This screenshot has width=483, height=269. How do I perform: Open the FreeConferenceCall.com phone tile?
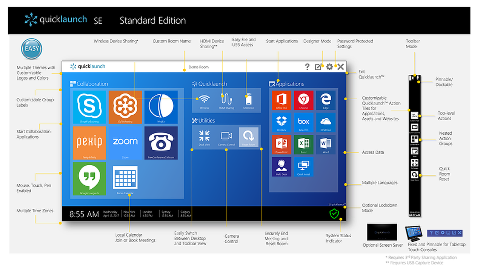(161, 143)
